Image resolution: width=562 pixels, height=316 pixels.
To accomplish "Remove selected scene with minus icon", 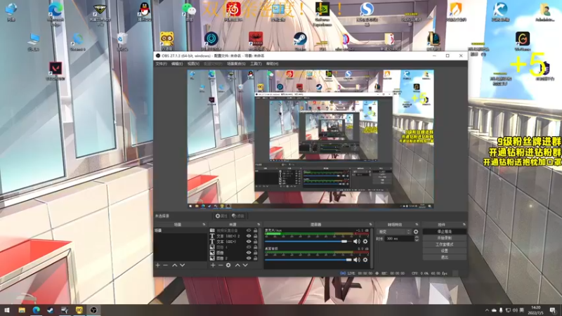I will (x=165, y=265).
